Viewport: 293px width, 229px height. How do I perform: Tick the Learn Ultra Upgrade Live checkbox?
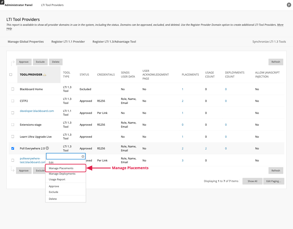click(13, 137)
